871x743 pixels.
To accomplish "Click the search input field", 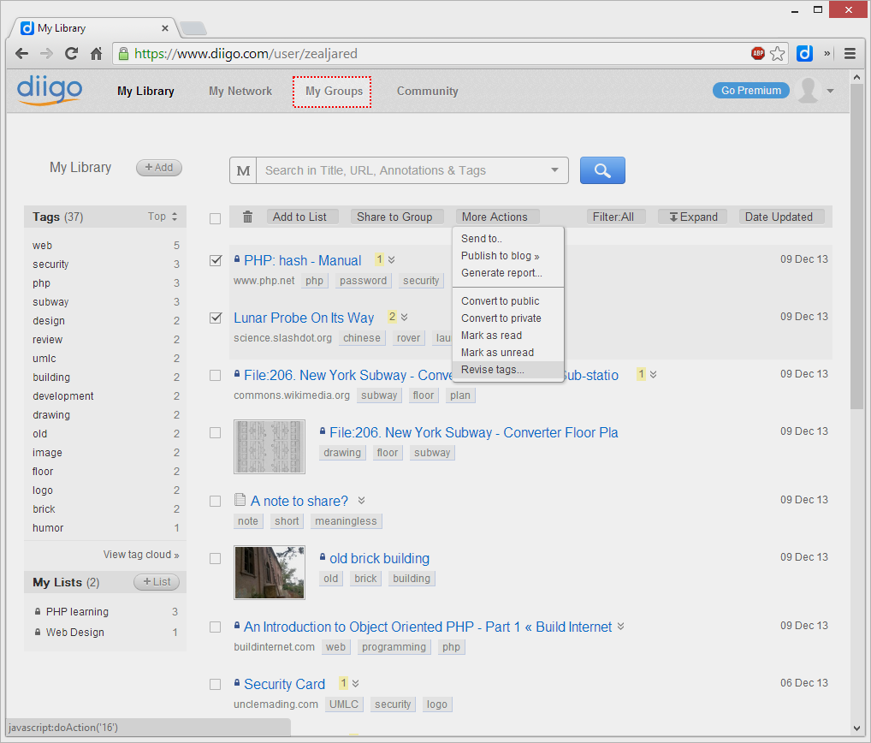I will click(405, 170).
